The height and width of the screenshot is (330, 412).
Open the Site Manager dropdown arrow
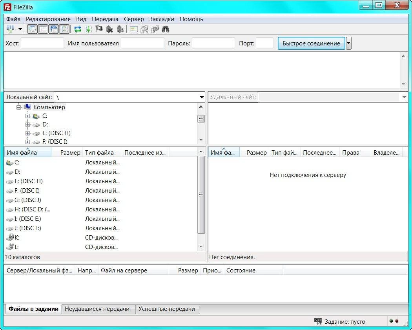tap(20, 29)
